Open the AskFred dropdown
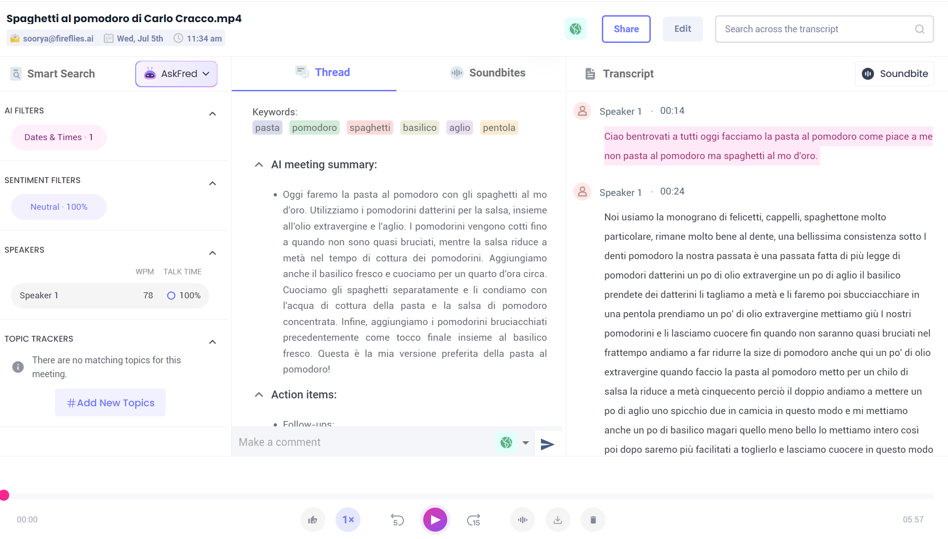Screen dimensions: 948x539 pyautogui.click(x=176, y=74)
